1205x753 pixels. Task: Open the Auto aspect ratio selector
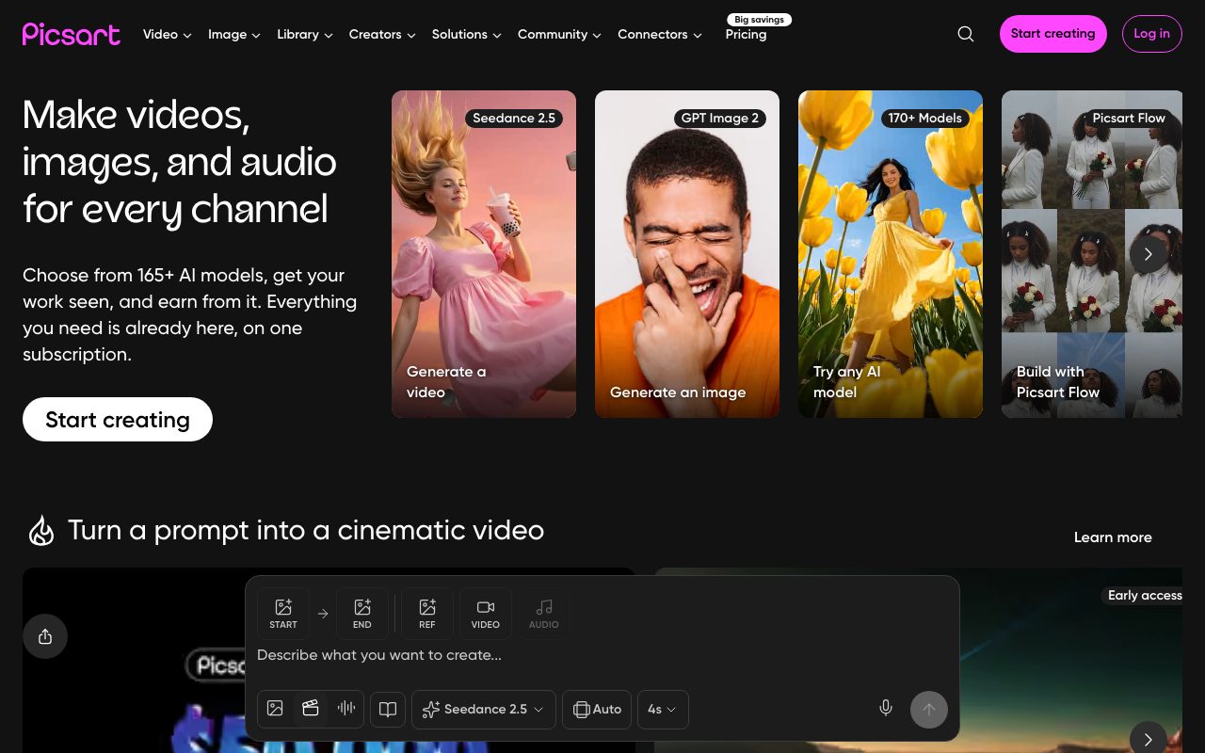click(x=597, y=709)
